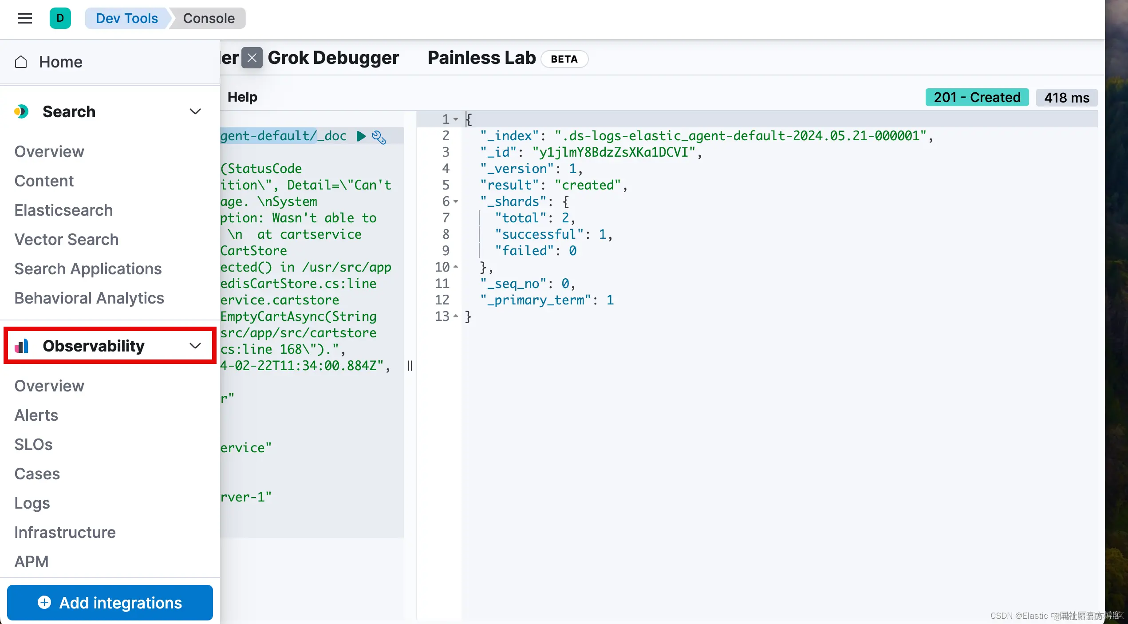Viewport: 1128px width, 624px height.
Task: Click fold marker at line 10
Action: [456, 267]
